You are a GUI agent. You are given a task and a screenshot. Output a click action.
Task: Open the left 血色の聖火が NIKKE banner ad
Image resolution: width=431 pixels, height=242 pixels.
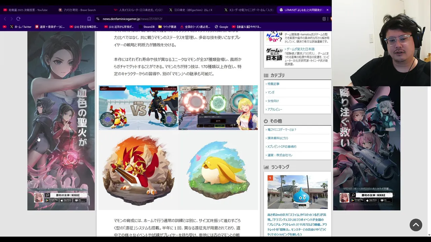click(x=61, y=121)
